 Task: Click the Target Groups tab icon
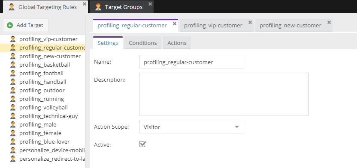(98, 7)
